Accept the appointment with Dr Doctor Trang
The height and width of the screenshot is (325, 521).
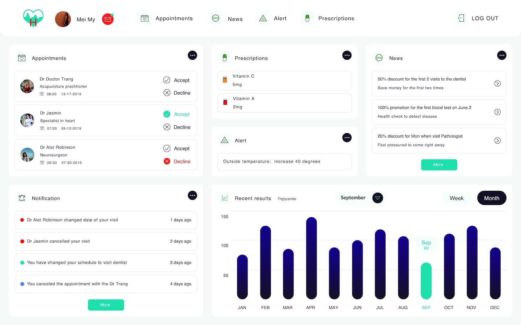pyautogui.click(x=177, y=80)
